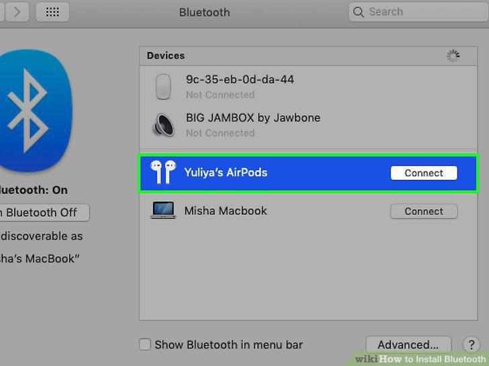Click the MacBook laptop icon
This screenshot has width=489, height=366.
163,210
